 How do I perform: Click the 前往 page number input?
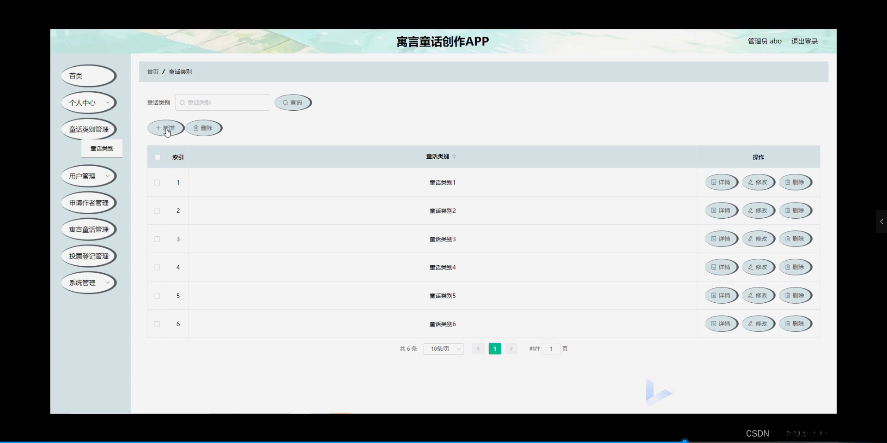coord(551,348)
